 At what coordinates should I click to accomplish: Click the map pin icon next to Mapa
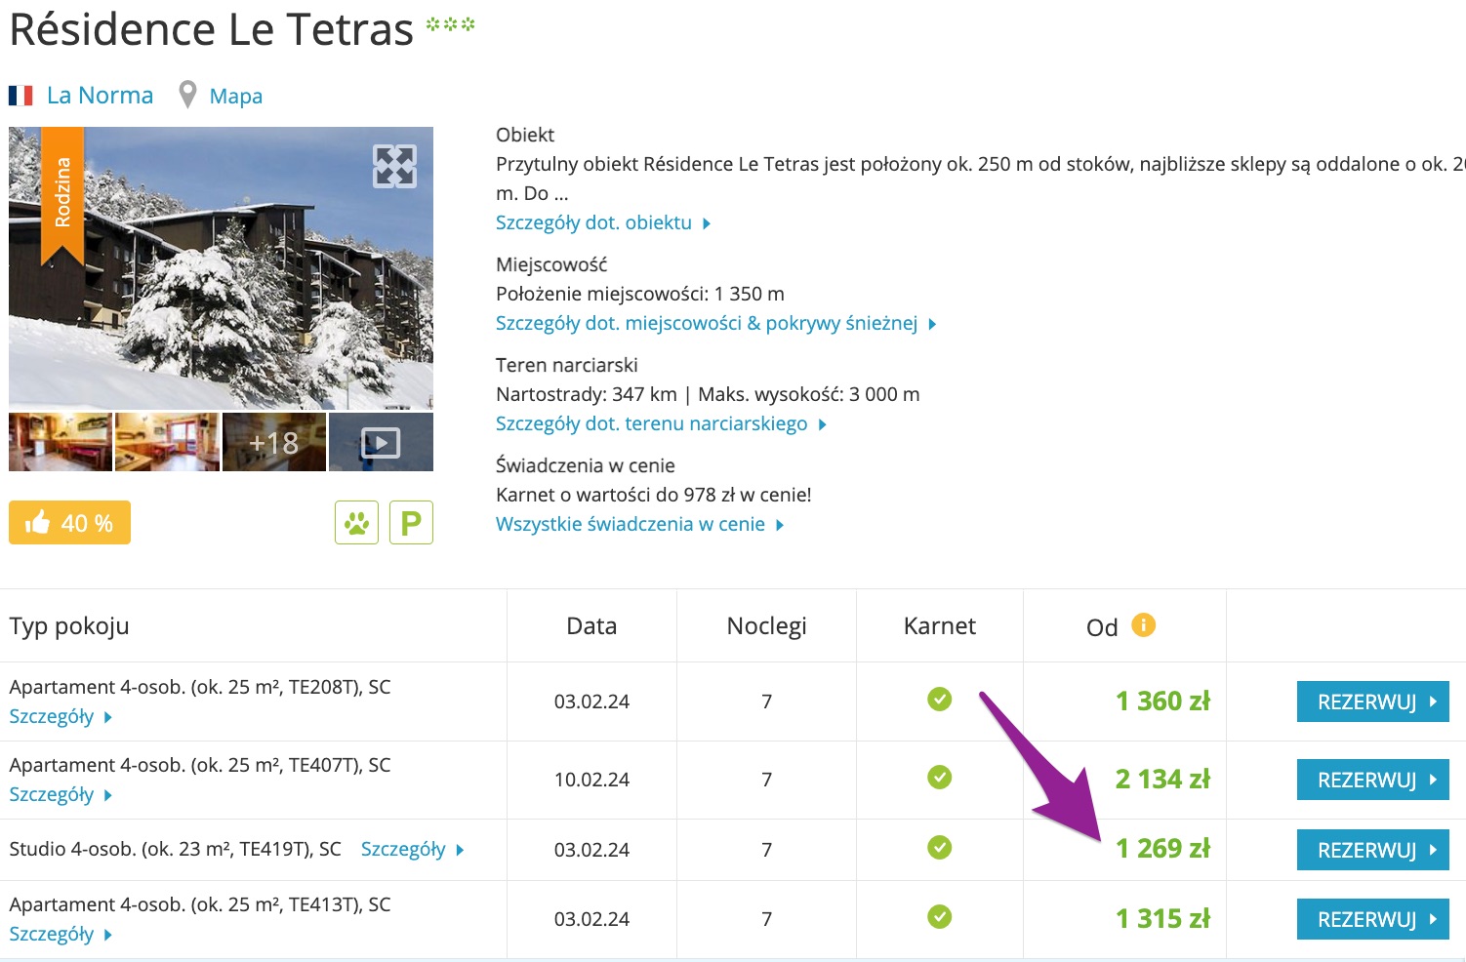pyautogui.click(x=187, y=96)
